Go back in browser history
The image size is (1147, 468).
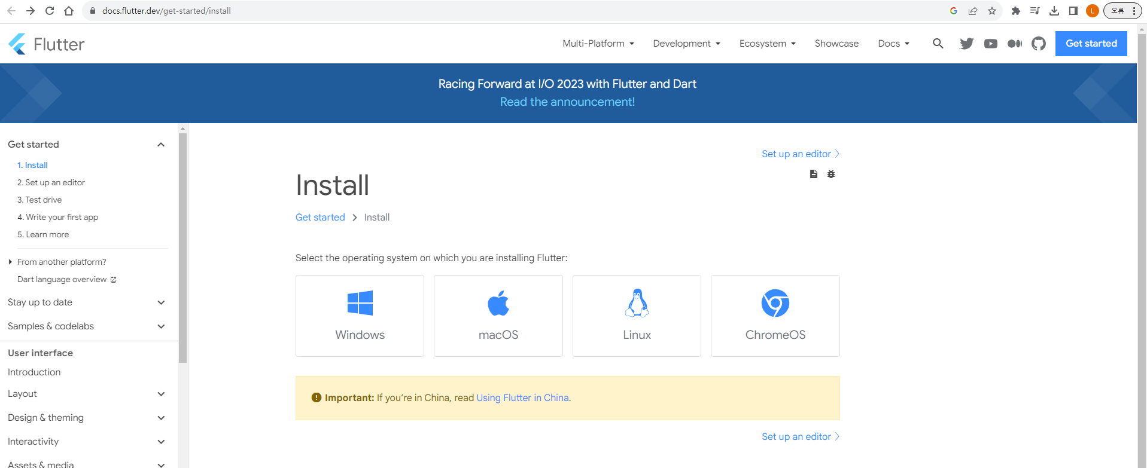11,11
